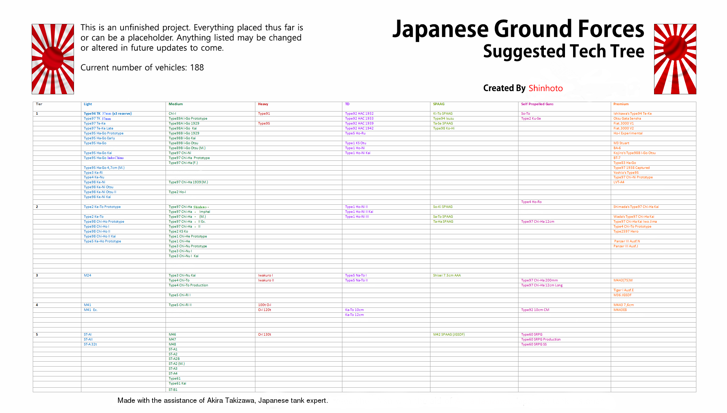727x413 pixels.
Task: Click 'Type61 Kai' cell
Action: pos(177,383)
